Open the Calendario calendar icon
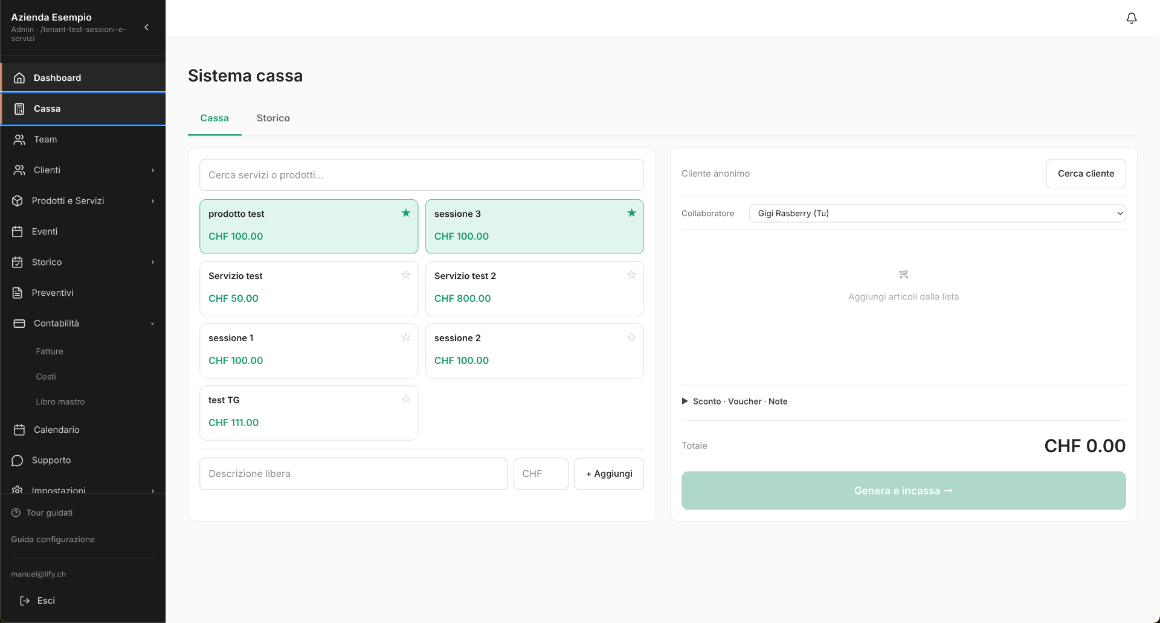The image size is (1160, 623). click(x=19, y=430)
